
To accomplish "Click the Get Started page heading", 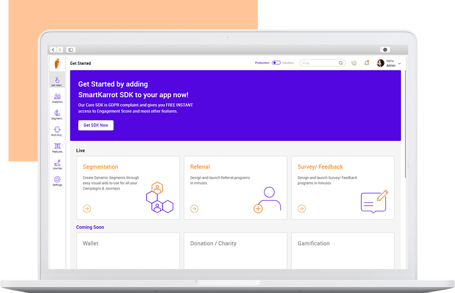I will 81,63.
